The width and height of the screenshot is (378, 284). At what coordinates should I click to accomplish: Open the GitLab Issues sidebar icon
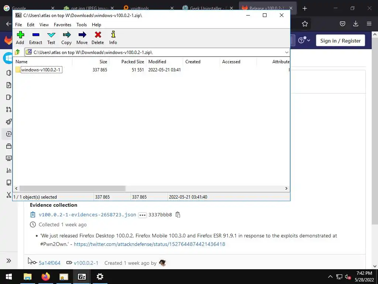[9, 97]
